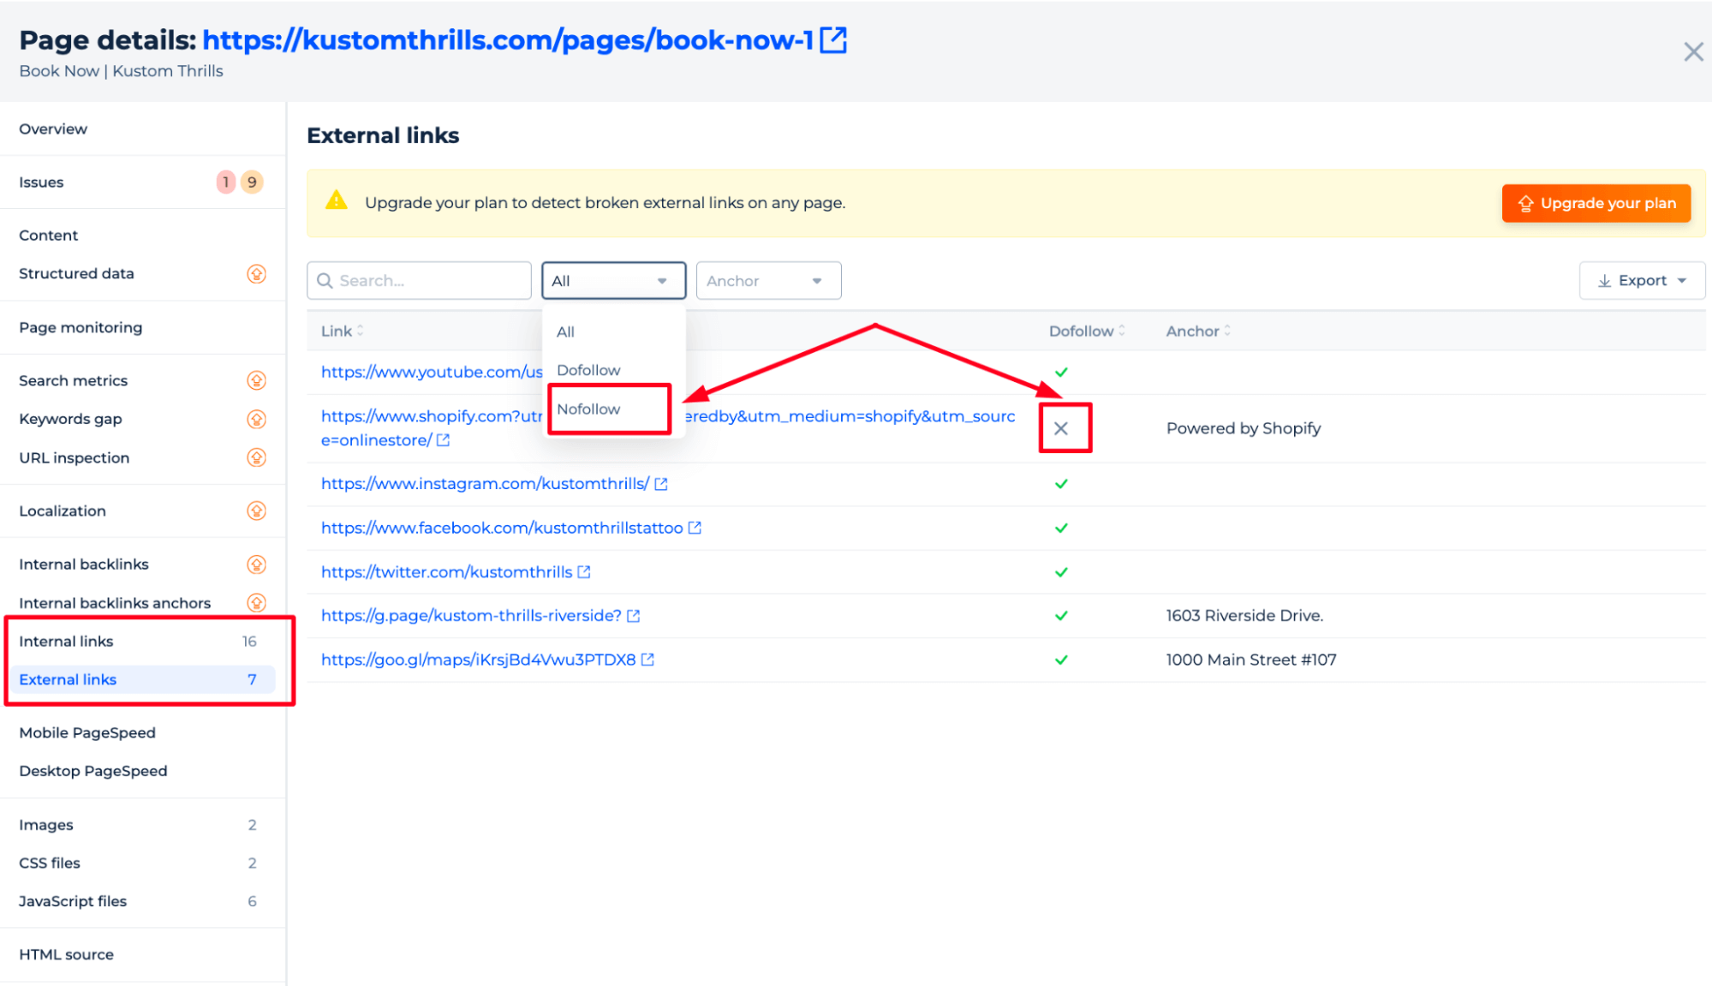Click the upgrade icon next to Structured data

tap(256, 273)
